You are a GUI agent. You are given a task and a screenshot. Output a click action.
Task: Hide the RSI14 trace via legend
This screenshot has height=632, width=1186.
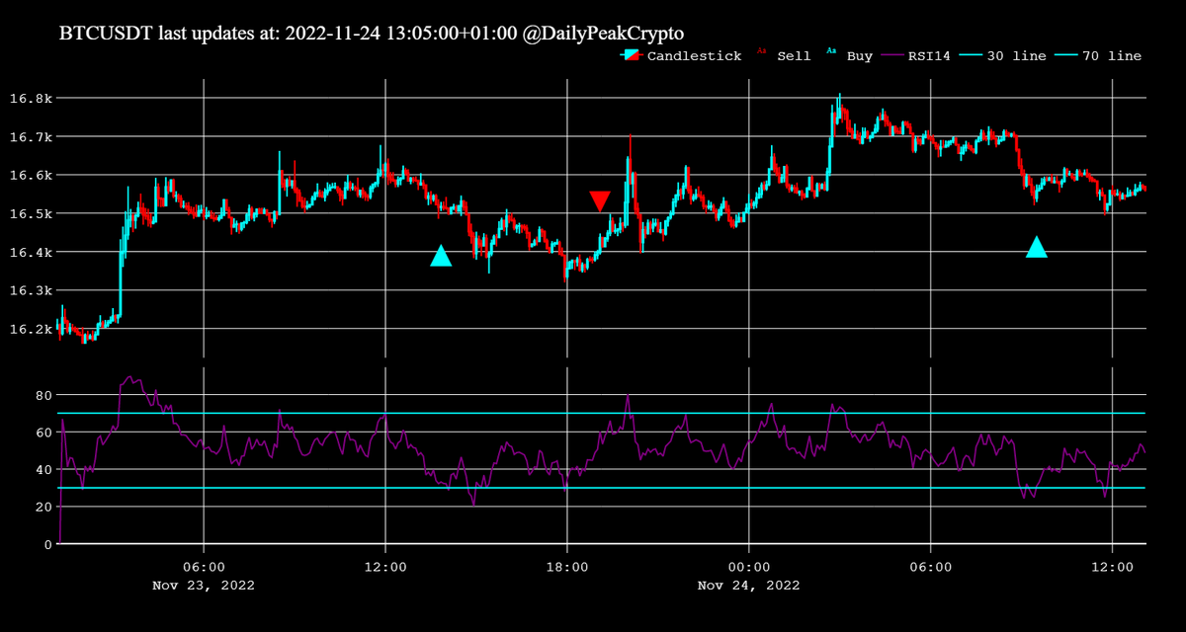click(918, 56)
